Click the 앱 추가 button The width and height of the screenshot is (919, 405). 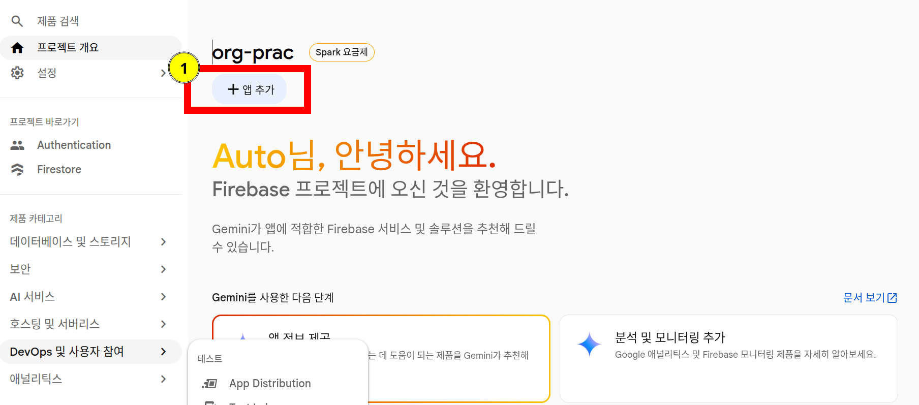click(250, 89)
